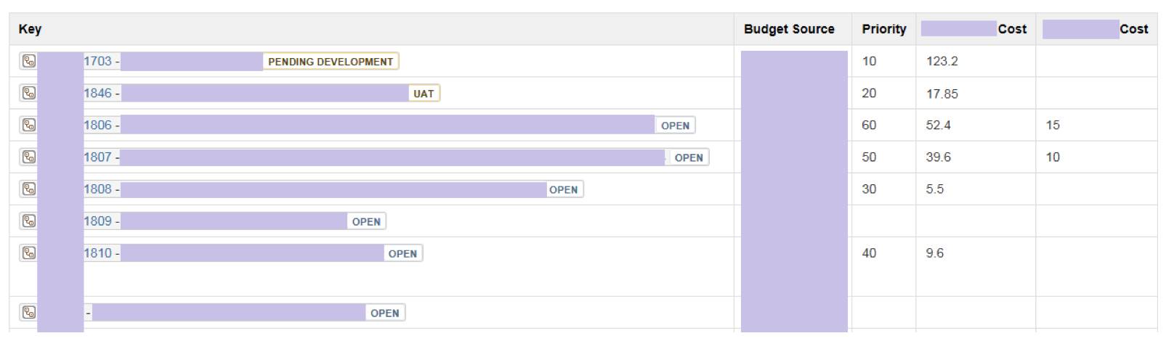Select the cost cell showing 123.2

(942, 62)
